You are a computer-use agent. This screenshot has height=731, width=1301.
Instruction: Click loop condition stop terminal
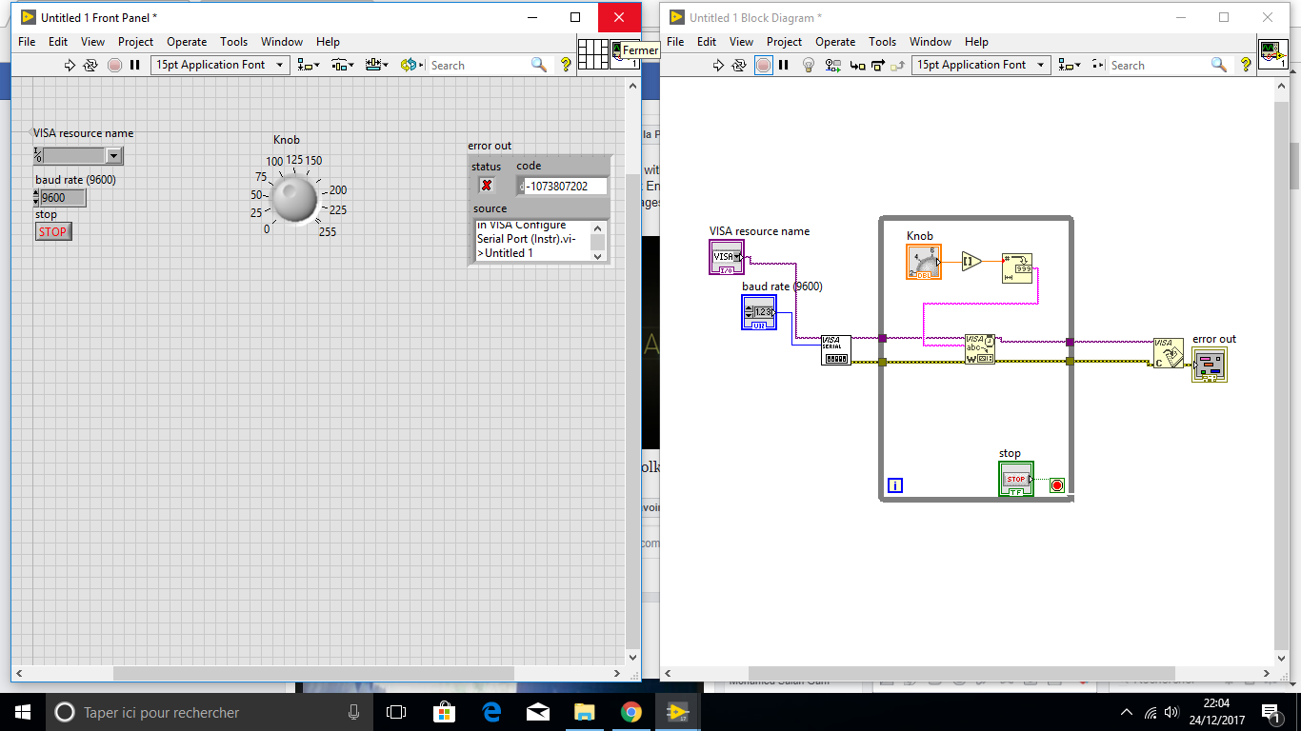1057,485
